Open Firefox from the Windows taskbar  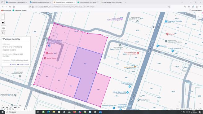[74, 112]
